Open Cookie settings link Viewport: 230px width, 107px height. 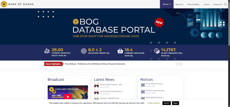pos(153,103)
